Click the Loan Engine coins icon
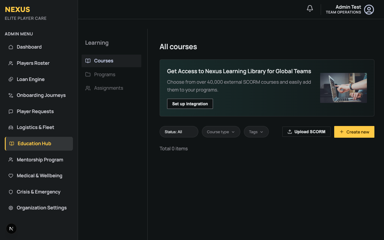 (11, 79)
